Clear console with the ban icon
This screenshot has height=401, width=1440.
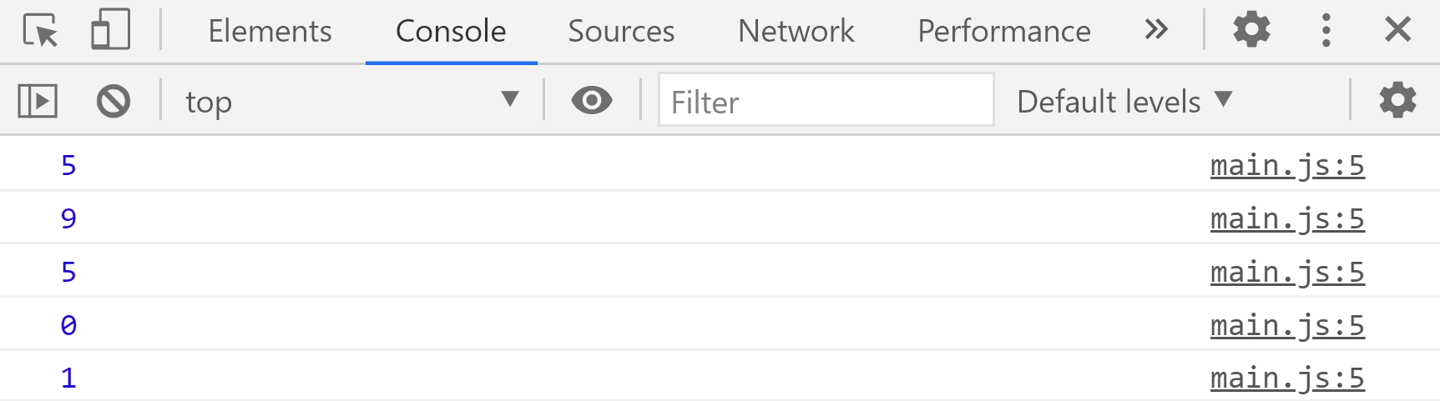click(114, 102)
